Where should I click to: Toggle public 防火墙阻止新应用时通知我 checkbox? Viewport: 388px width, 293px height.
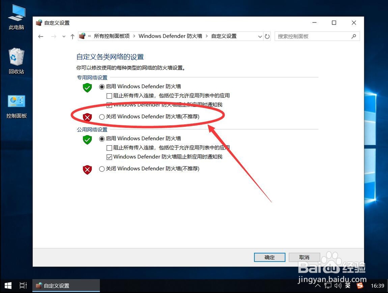[109, 157]
